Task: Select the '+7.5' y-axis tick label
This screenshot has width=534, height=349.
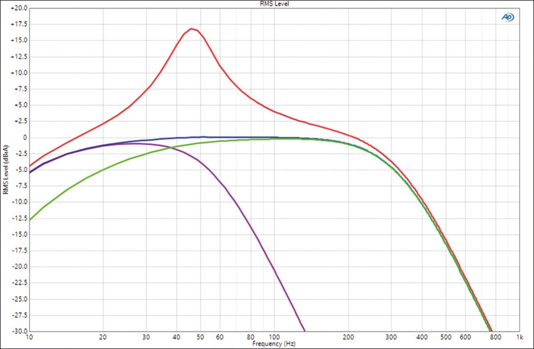Action: point(21,89)
